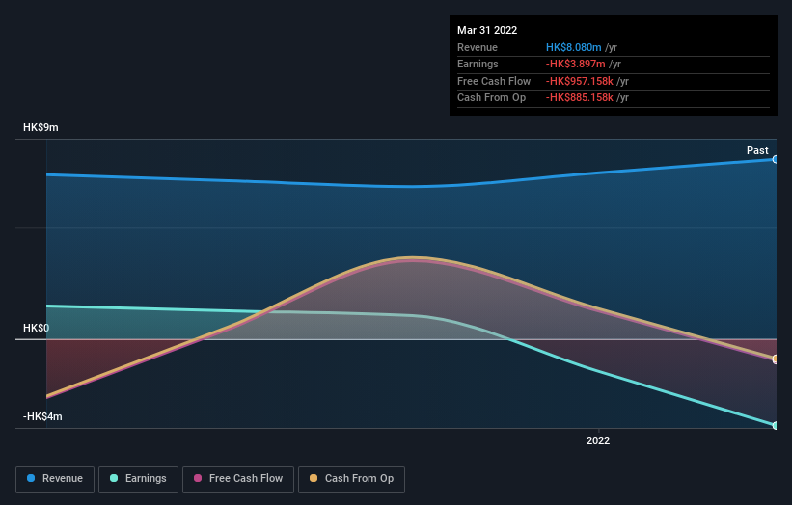Toggle the Revenue legend button
The height and width of the screenshot is (505, 792).
[x=55, y=479]
